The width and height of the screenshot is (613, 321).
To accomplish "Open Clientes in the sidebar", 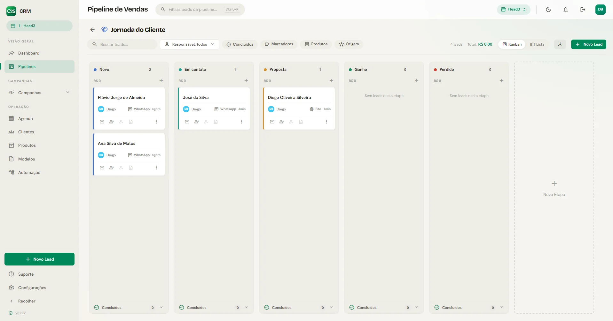I will click(39, 132).
